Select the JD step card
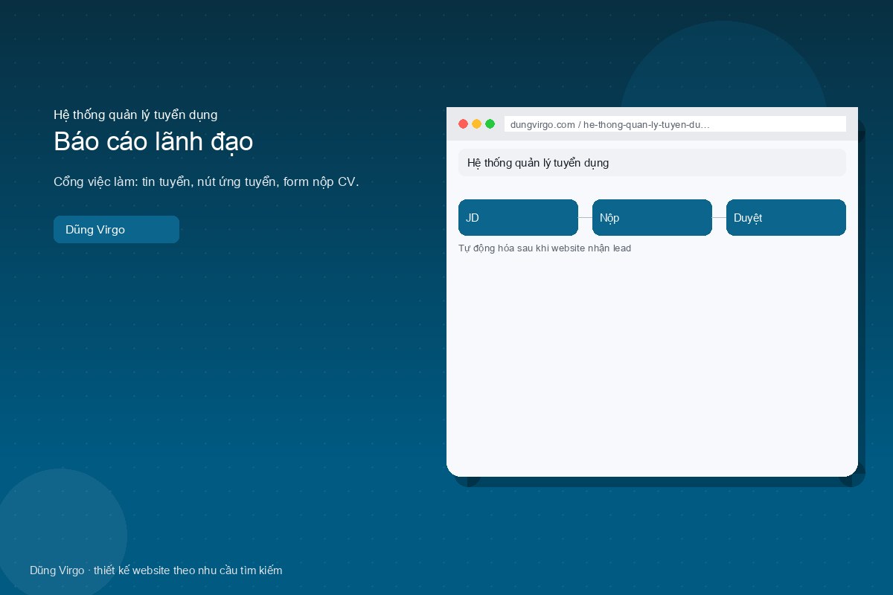This screenshot has height=595, width=893. coord(518,218)
